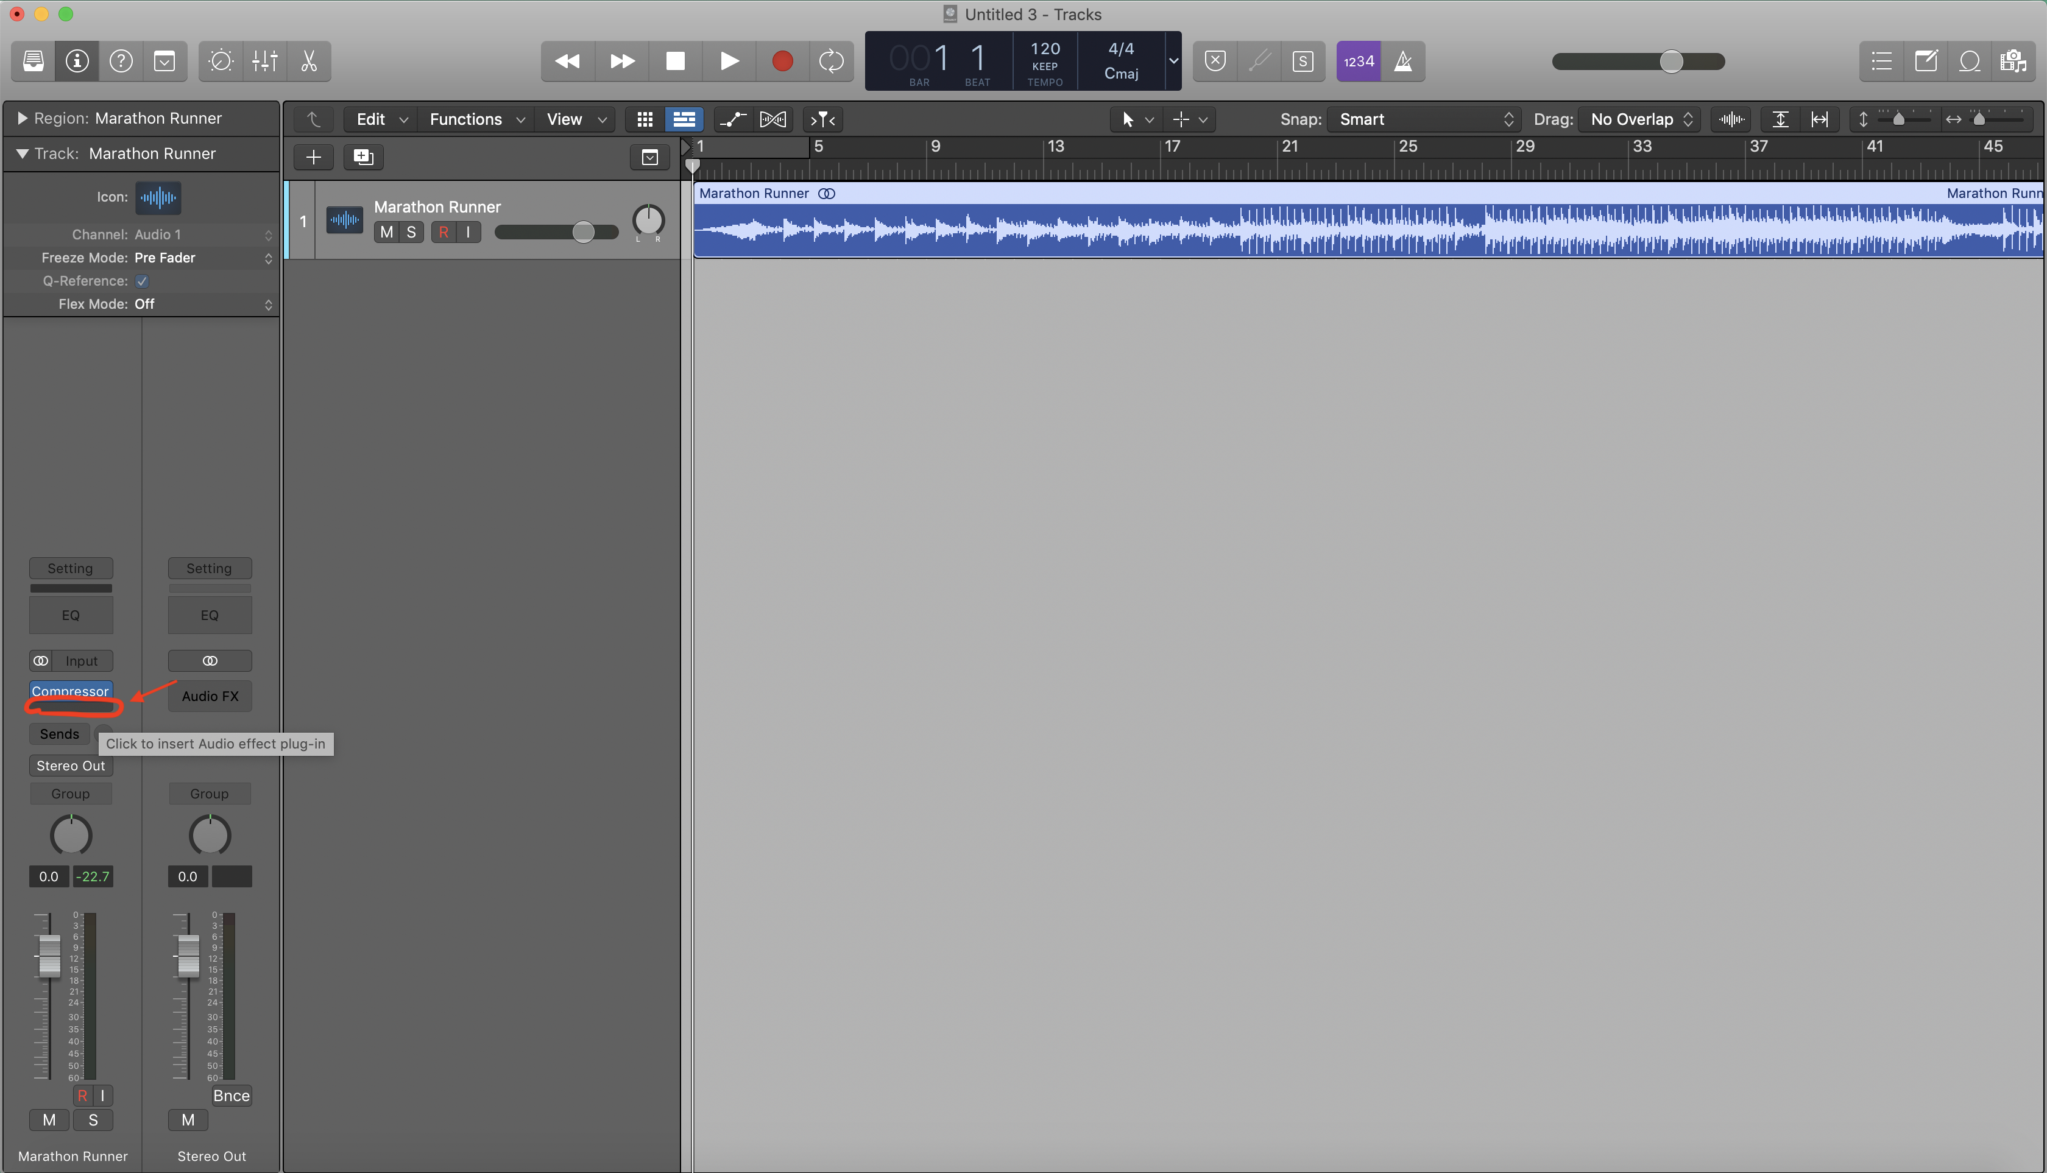Screen dimensions: 2047x1173
Task: Open the Drag No Overlap dropdown
Action: coord(1639,119)
